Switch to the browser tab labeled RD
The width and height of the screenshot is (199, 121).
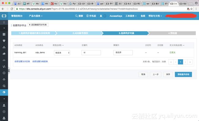tap(137, 4)
